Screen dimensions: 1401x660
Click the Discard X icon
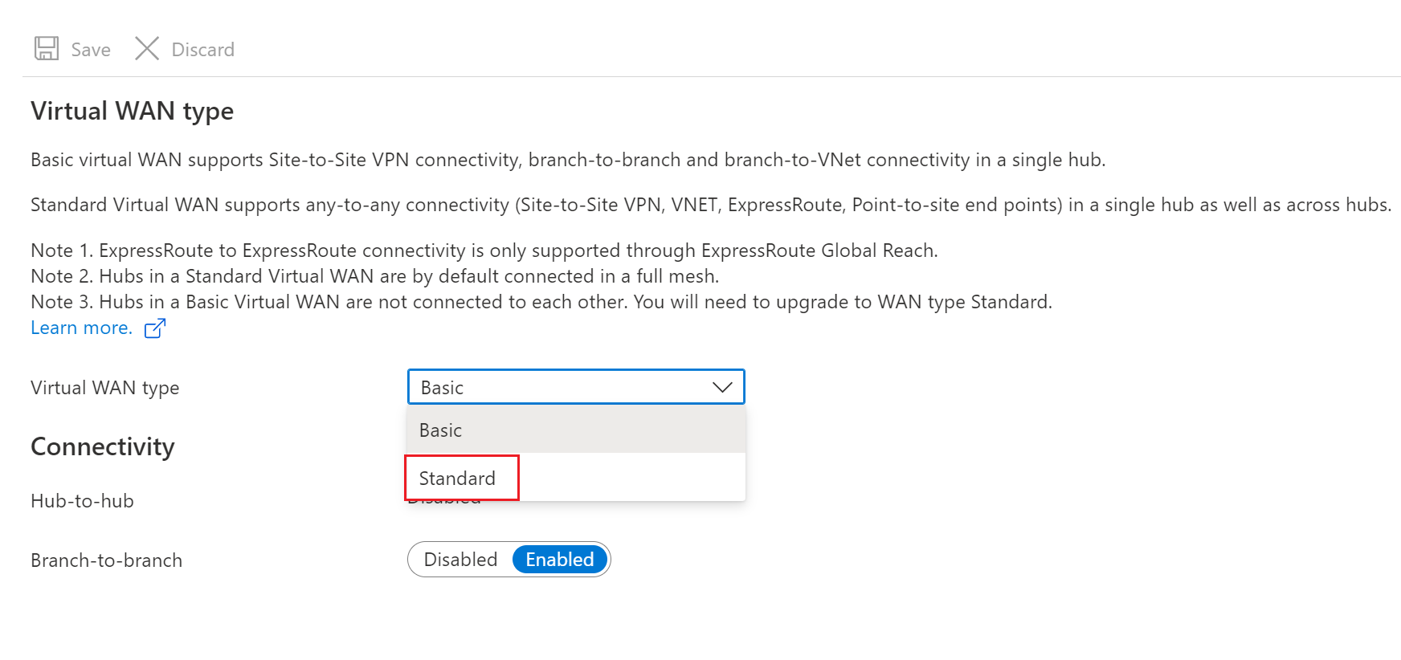[x=147, y=48]
